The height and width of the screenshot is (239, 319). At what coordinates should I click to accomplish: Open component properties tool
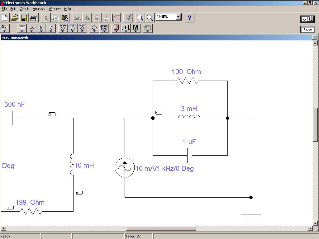pyautogui.click(x=128, y=18)
